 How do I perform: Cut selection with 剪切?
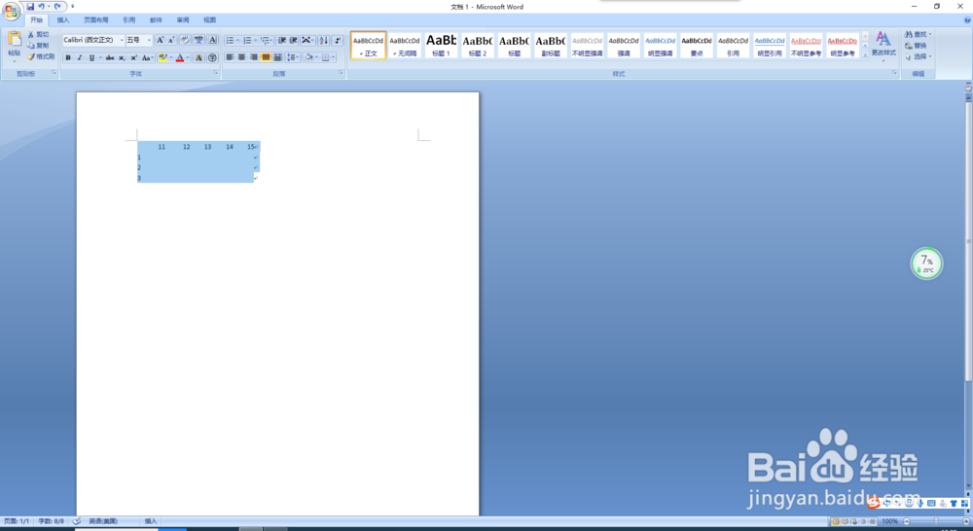point(38,34)
